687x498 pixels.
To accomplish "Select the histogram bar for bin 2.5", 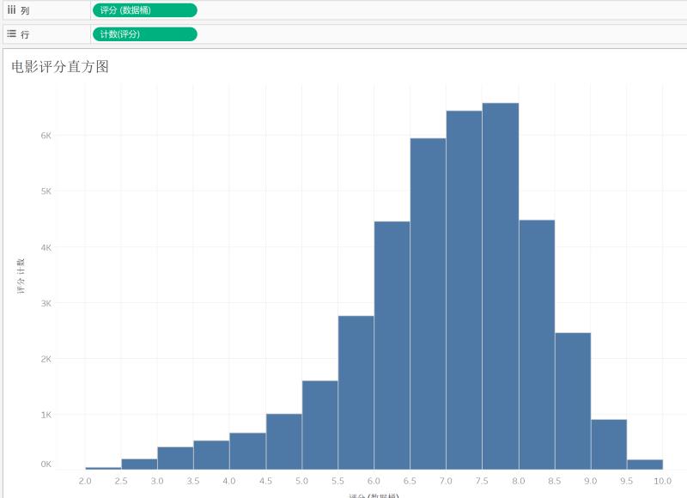I will pos(139,465).
